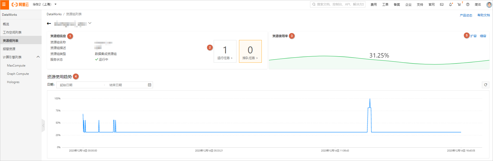Viewport: 493px width, 161px height.
Task: Click the back arrow icon
Action: click(x=49, y=23)
